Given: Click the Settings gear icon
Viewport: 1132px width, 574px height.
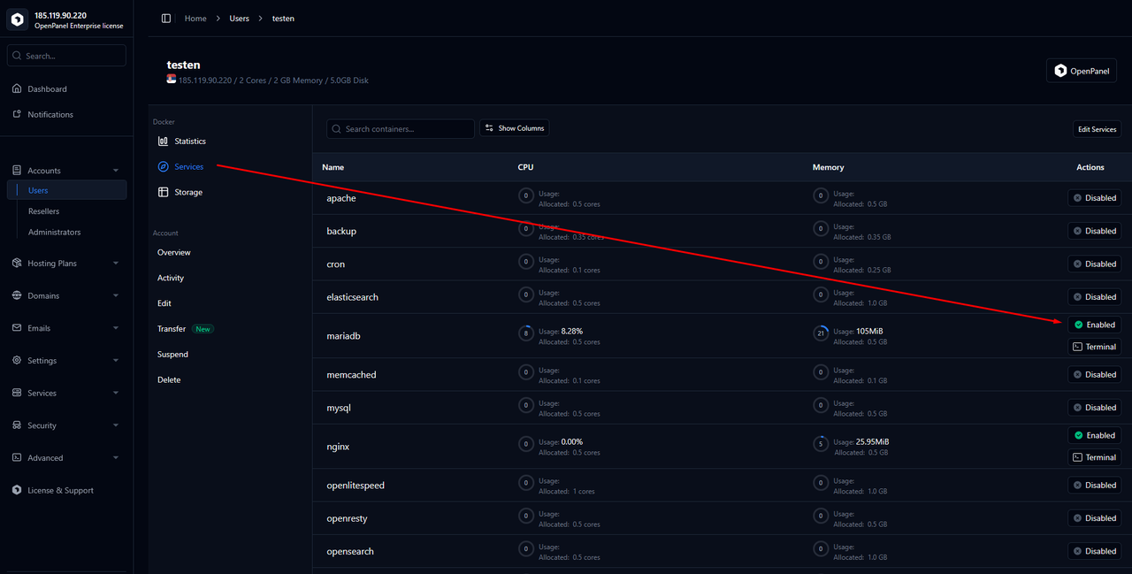Looking at the screenshot, I should click(x=17, y=361).
